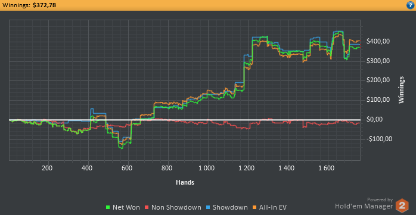416x215 pixels.
Task: Hide the Non Showdown series label
Action: [176, 208]
